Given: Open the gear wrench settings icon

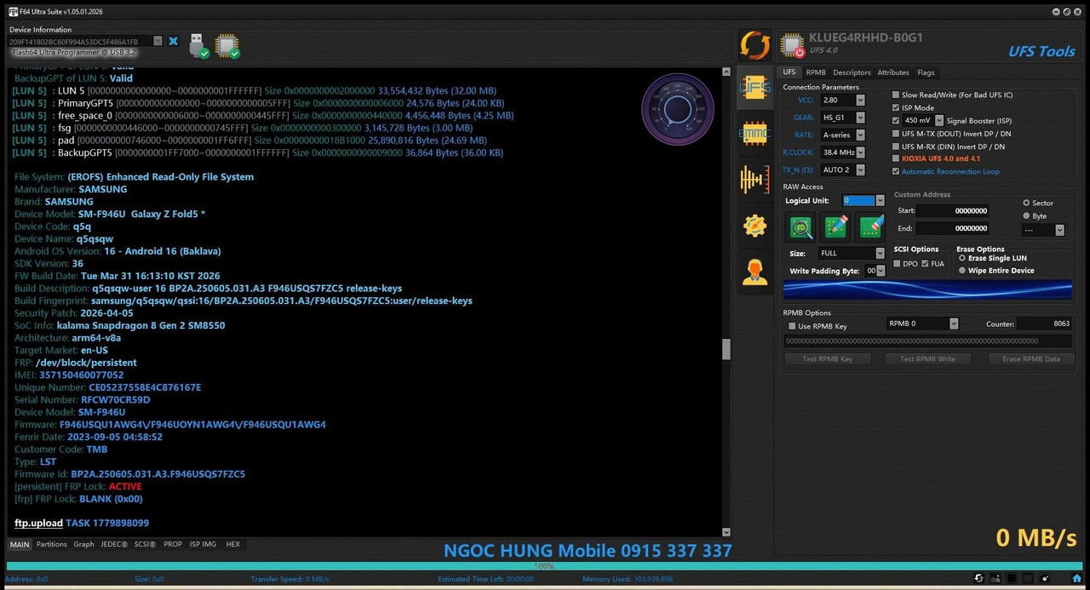Looking at the screenshot, I should tap(754, 225).
